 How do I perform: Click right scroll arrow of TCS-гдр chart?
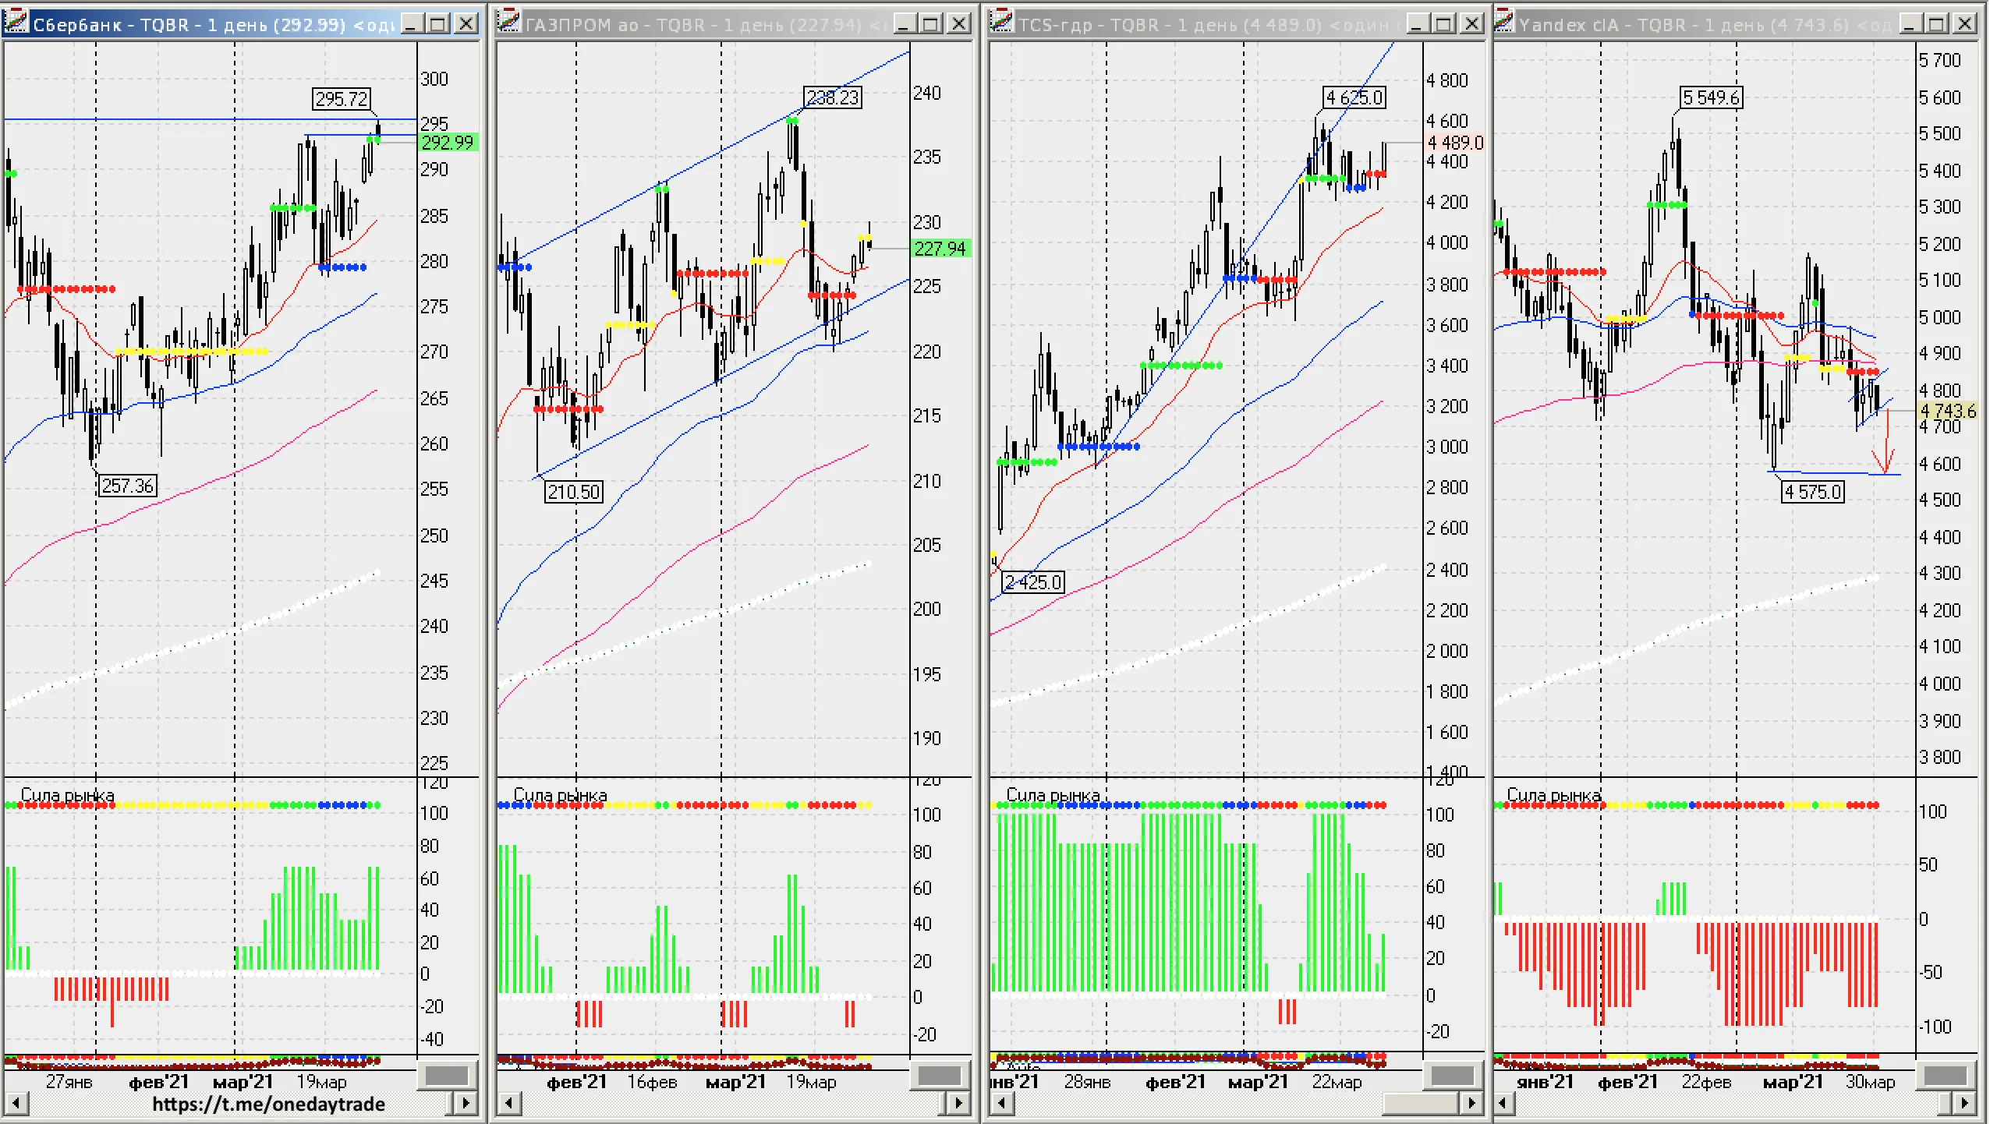pos(1471,1103)
